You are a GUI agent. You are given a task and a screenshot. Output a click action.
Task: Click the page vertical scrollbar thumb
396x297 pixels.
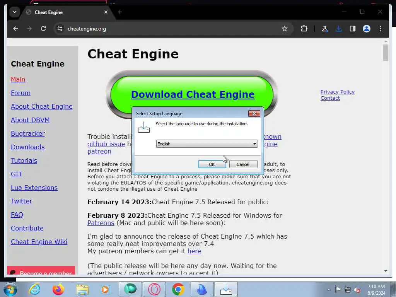pos(386,53)
